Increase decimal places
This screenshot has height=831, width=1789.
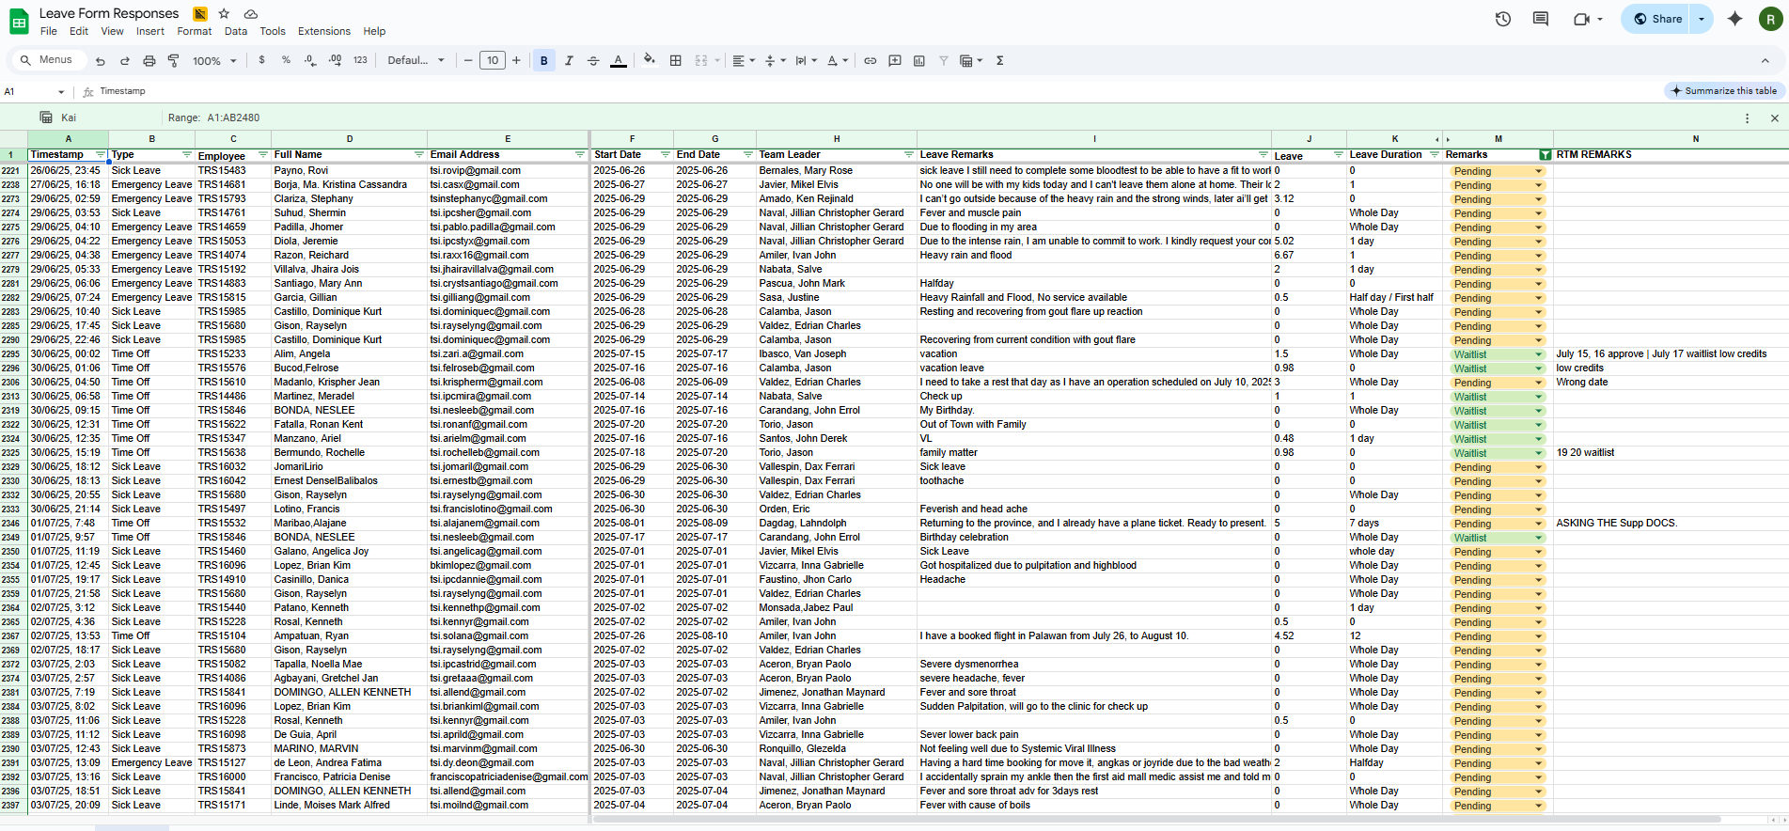tap(336, 60)
